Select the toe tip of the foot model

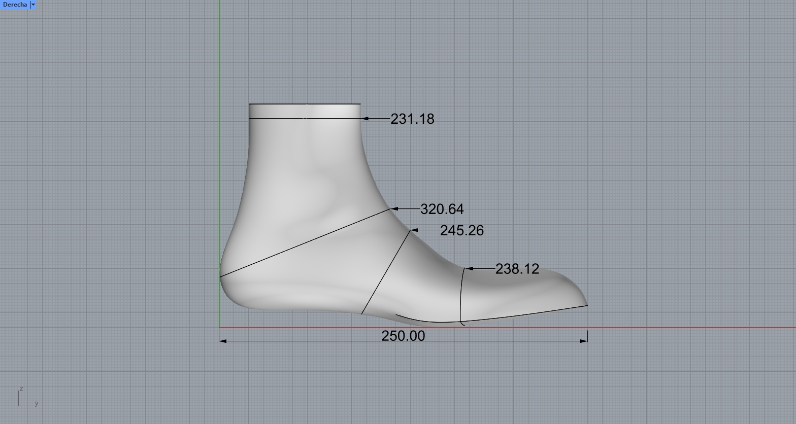tap(585, 304)
